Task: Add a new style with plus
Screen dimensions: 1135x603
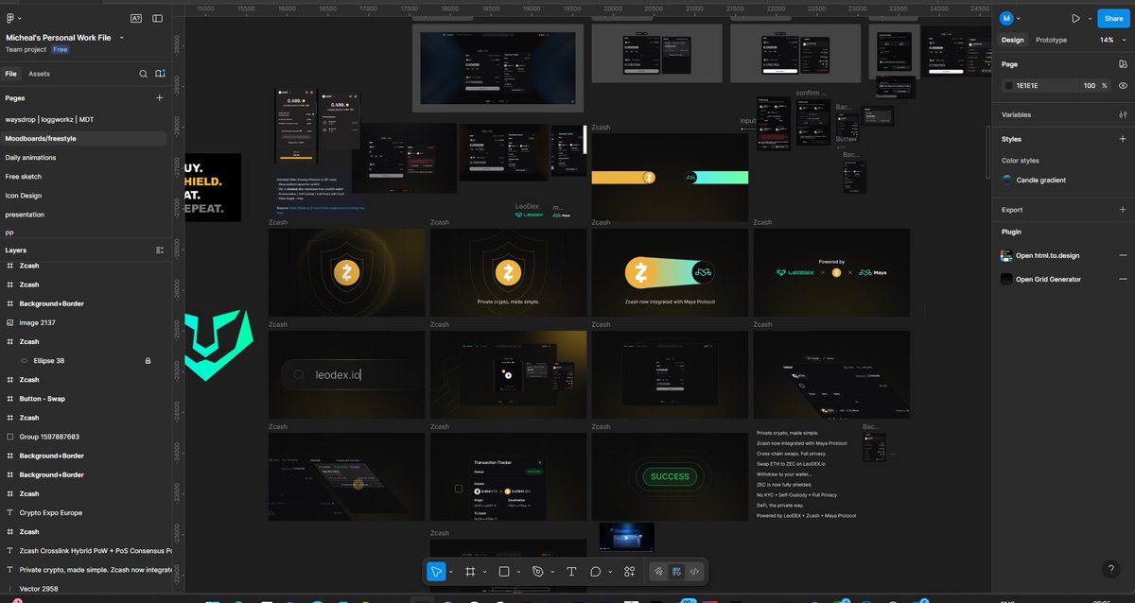Action: (x=1123, y=139)
